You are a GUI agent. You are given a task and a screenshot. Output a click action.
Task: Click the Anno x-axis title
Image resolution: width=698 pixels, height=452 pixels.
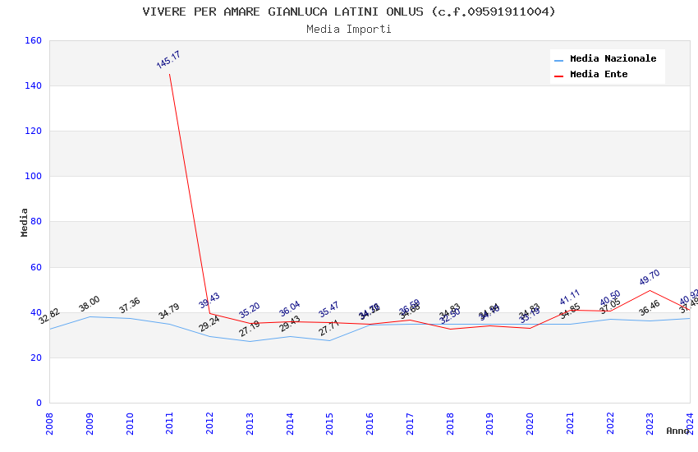click(x=677, y=431)
